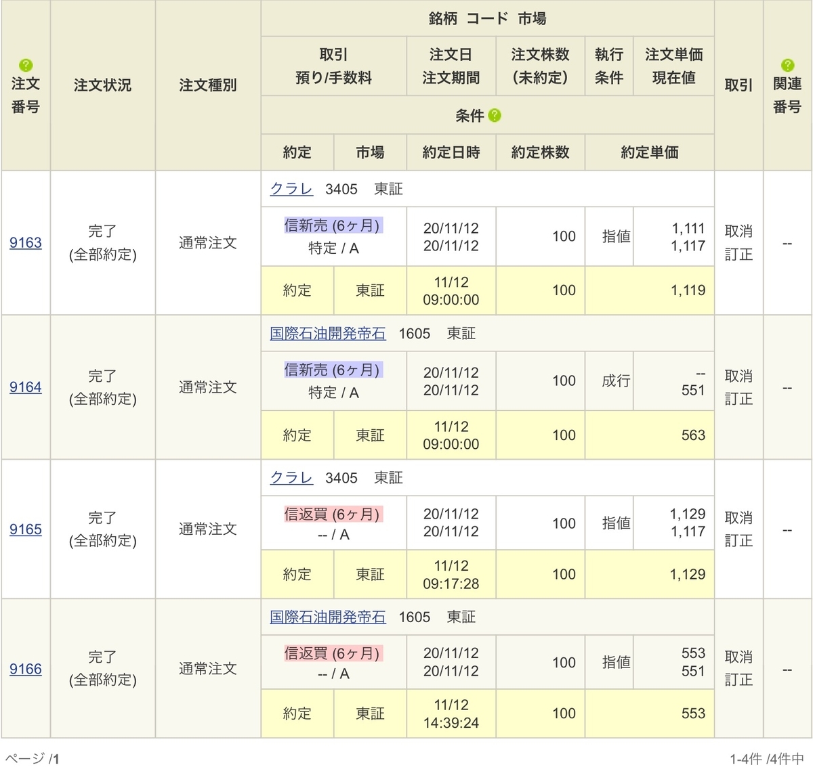Click 訂正 for order 9166
The width and height of the screenshot is (813, 767).
[738, 680]
